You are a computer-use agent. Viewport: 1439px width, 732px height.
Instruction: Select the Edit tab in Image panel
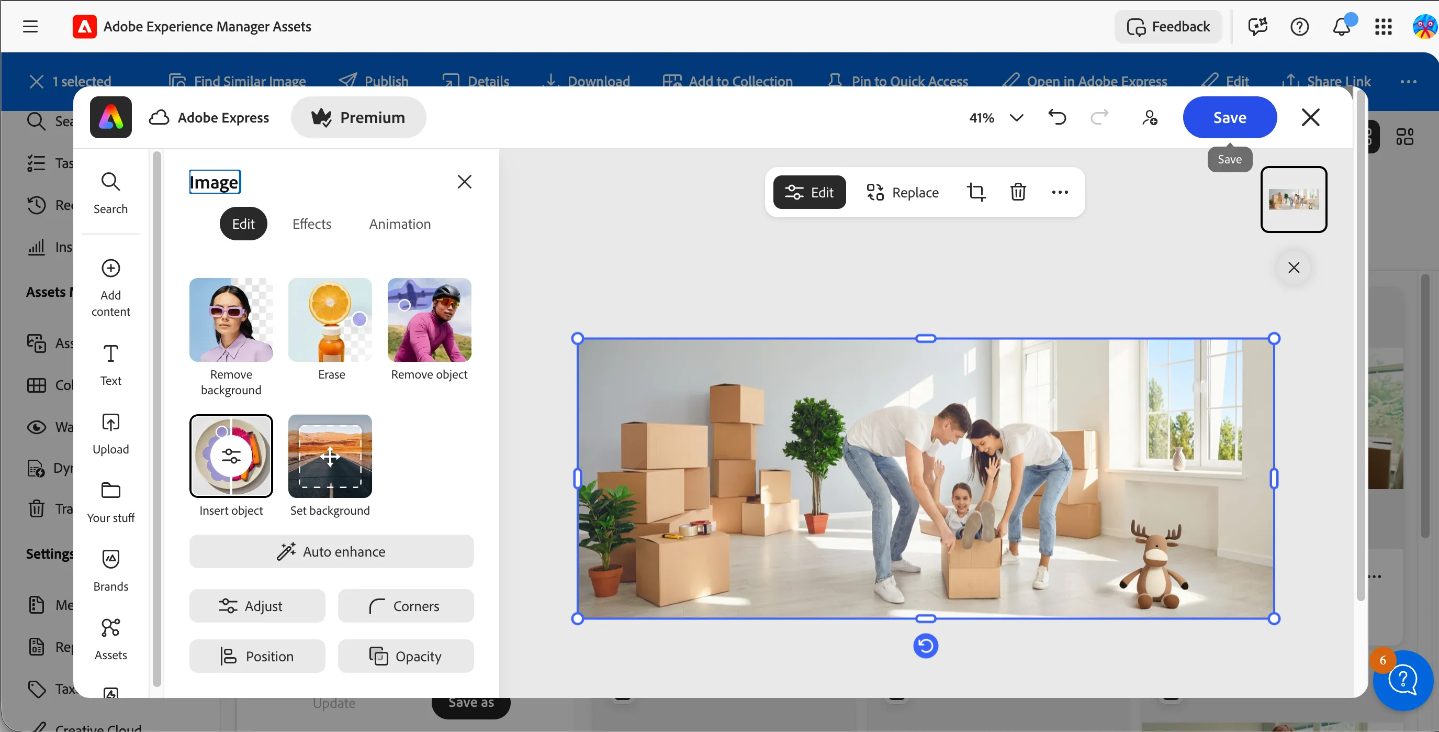[x=243, y=224]
